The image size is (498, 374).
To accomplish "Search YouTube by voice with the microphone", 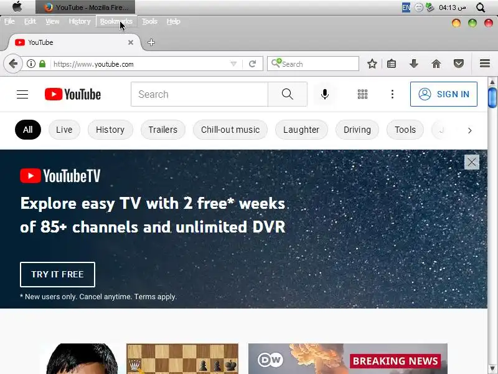I will 324,94.
